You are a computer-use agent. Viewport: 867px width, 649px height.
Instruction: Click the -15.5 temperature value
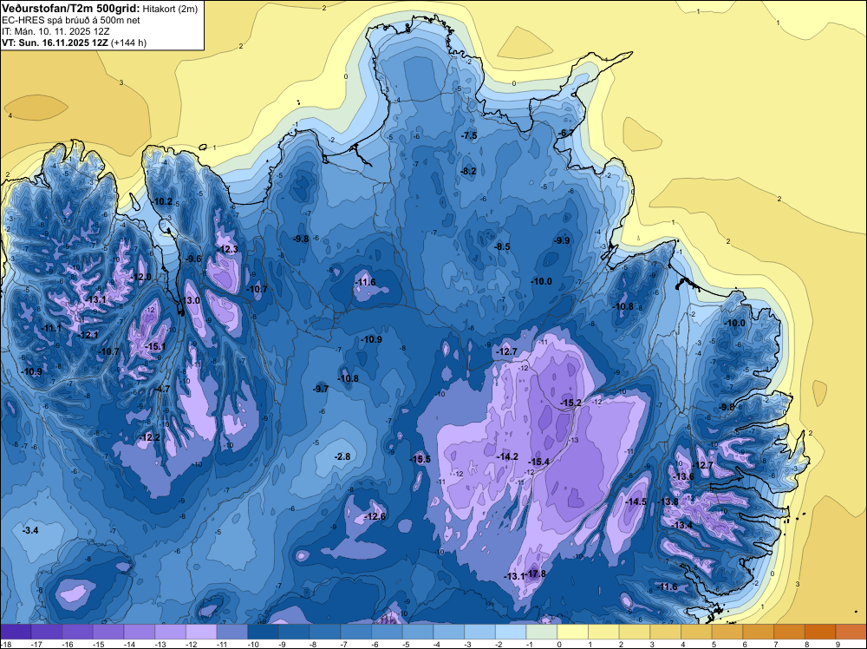click(420, 459)
